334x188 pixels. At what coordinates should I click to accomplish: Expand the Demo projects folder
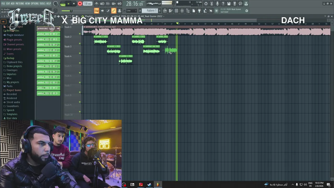click(14, 66)
